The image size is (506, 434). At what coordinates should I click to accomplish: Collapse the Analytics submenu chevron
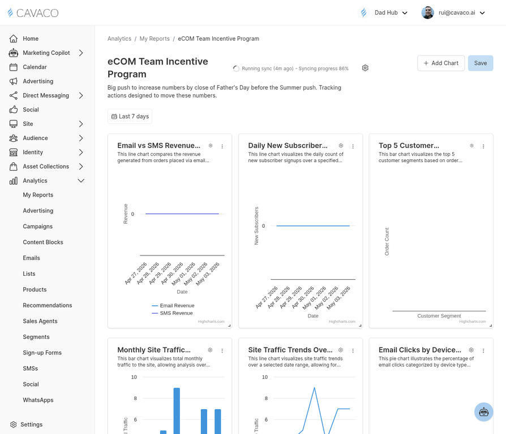(81, 181)
